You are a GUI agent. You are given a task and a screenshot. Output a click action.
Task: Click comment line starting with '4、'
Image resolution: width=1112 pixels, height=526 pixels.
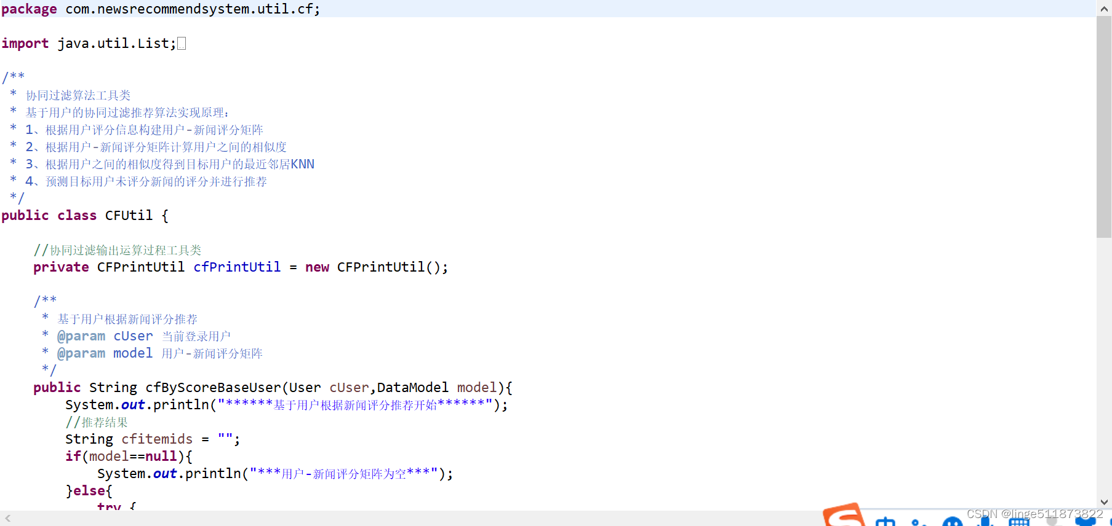pyautogui.click(x=138, y=181)
